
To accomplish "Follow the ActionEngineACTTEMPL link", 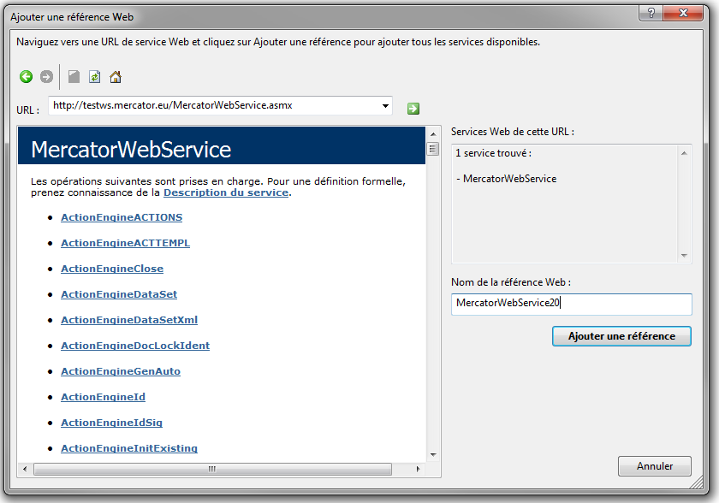I will click(x=125, y=243).
